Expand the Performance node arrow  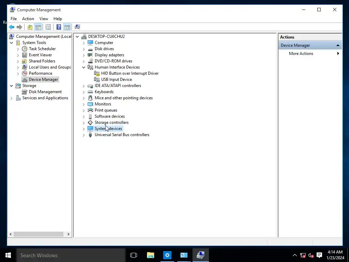tap(18, 74)
